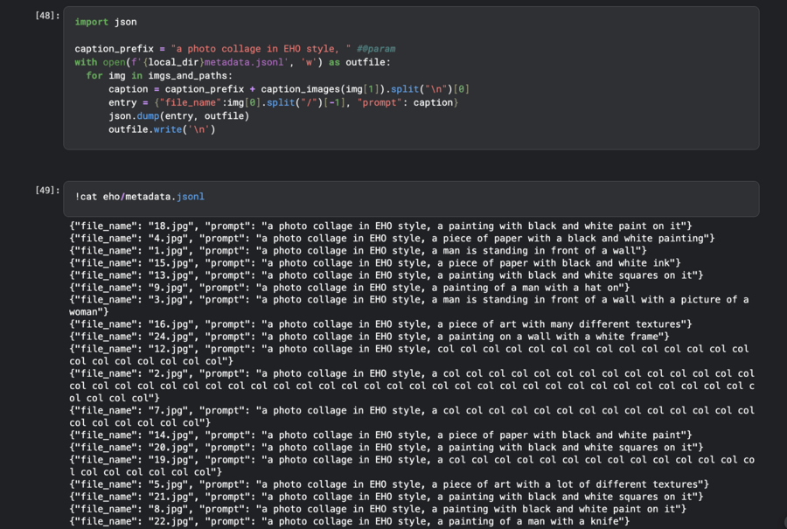The width and height of the screenshot is (787, 529).
Task: Click the [48] cell execution counter
Action: (x=48, y=16)
